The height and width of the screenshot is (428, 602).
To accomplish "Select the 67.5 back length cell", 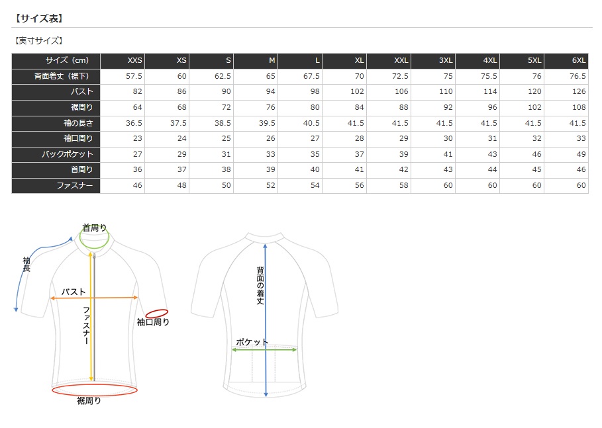I will (300, 76).
